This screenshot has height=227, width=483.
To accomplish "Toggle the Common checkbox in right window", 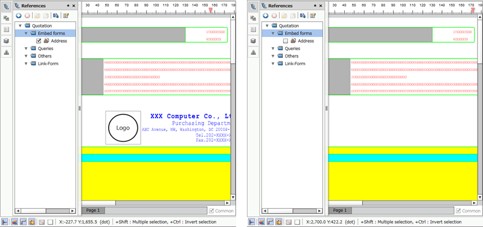I will 458,211.
